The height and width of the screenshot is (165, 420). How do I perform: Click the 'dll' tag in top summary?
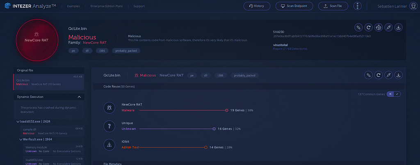click(x=87, y=50)
